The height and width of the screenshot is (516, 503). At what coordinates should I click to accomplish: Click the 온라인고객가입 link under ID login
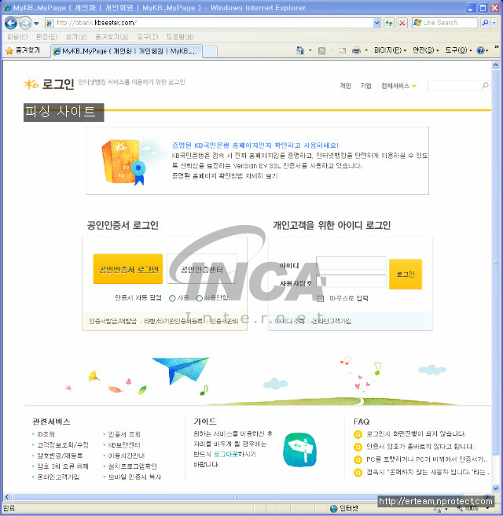[331, 321]
